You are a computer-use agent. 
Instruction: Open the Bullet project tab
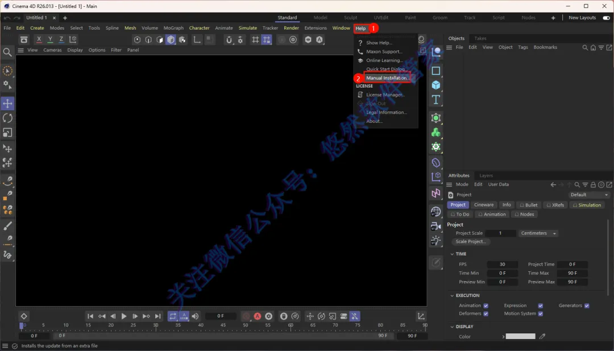tap(528, 205)
